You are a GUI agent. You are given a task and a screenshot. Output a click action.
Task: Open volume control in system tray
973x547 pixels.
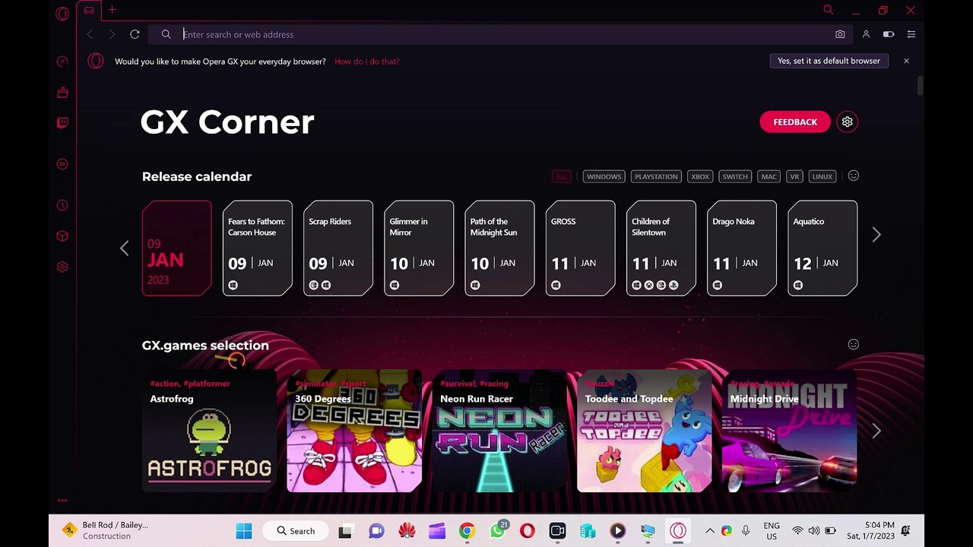coord(813,530)
